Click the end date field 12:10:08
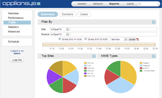Viewport: 162px width, 98px height. pos(98,39)
